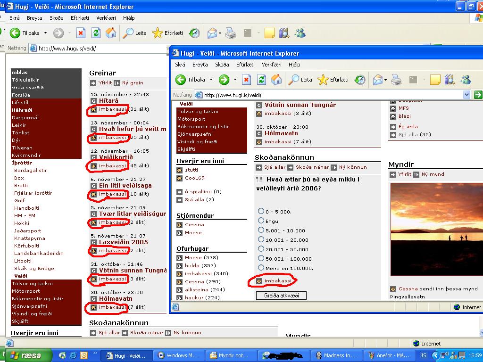Refresh the page in the rear window

point(96,33)
